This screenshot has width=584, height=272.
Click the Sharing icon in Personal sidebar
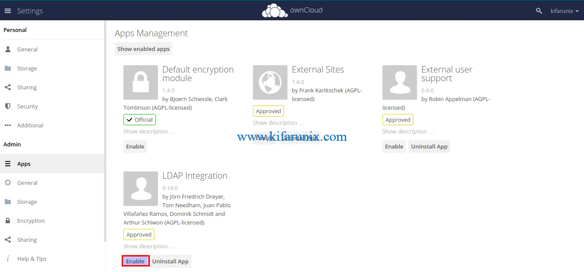click(8, 87)
